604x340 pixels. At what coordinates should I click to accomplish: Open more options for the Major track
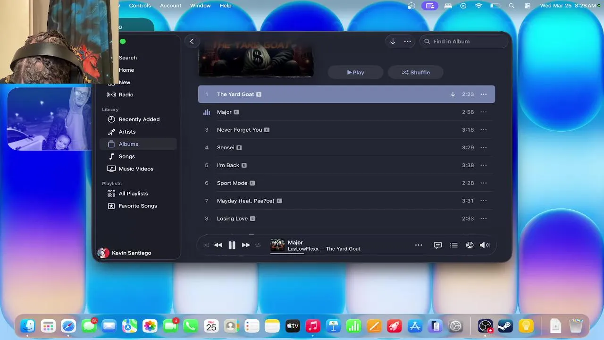[x=484, y=112]
